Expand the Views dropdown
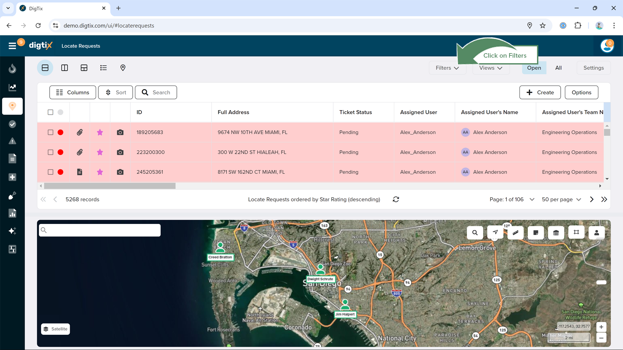Screen dimensions: 623x350 click(491, 68)
